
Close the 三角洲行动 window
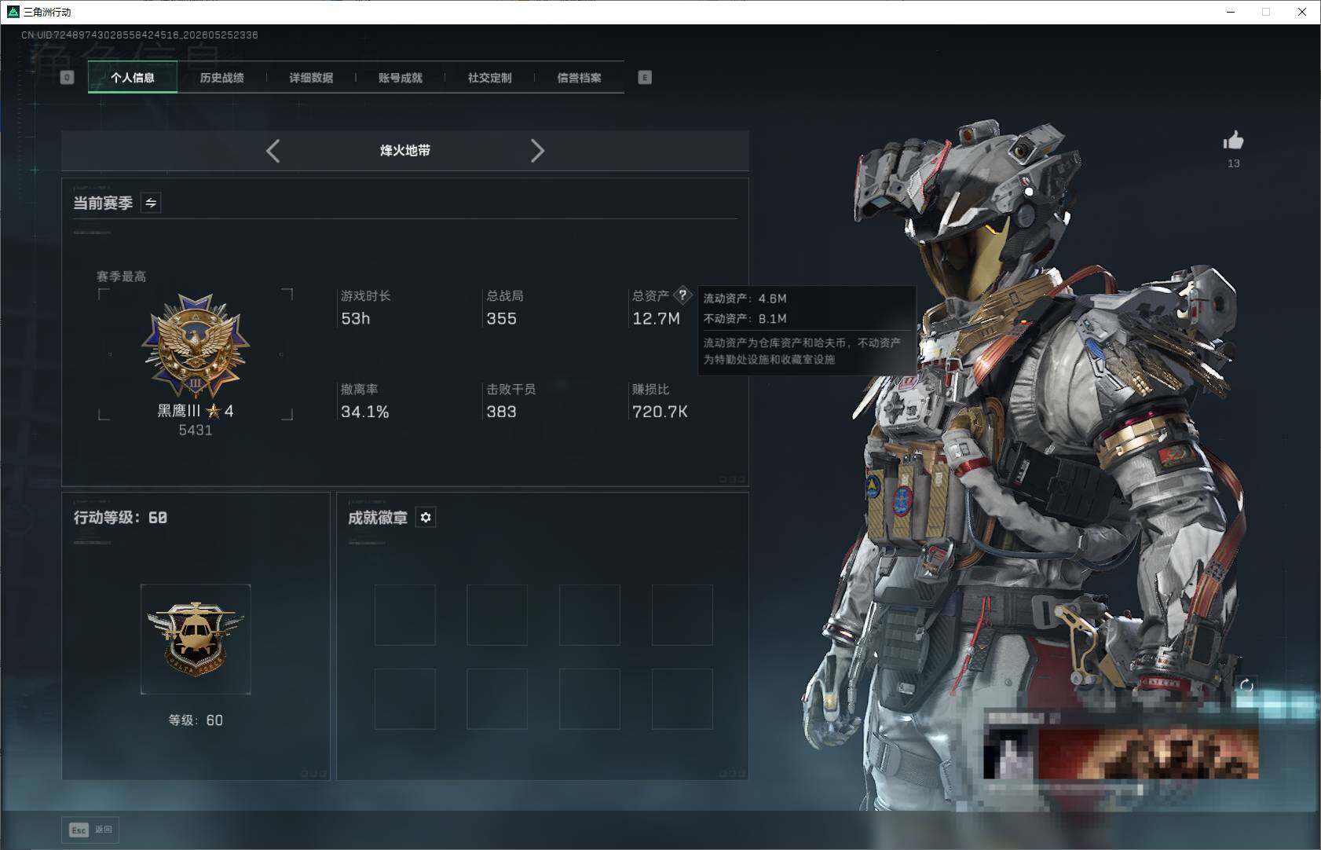(1302, 12)
